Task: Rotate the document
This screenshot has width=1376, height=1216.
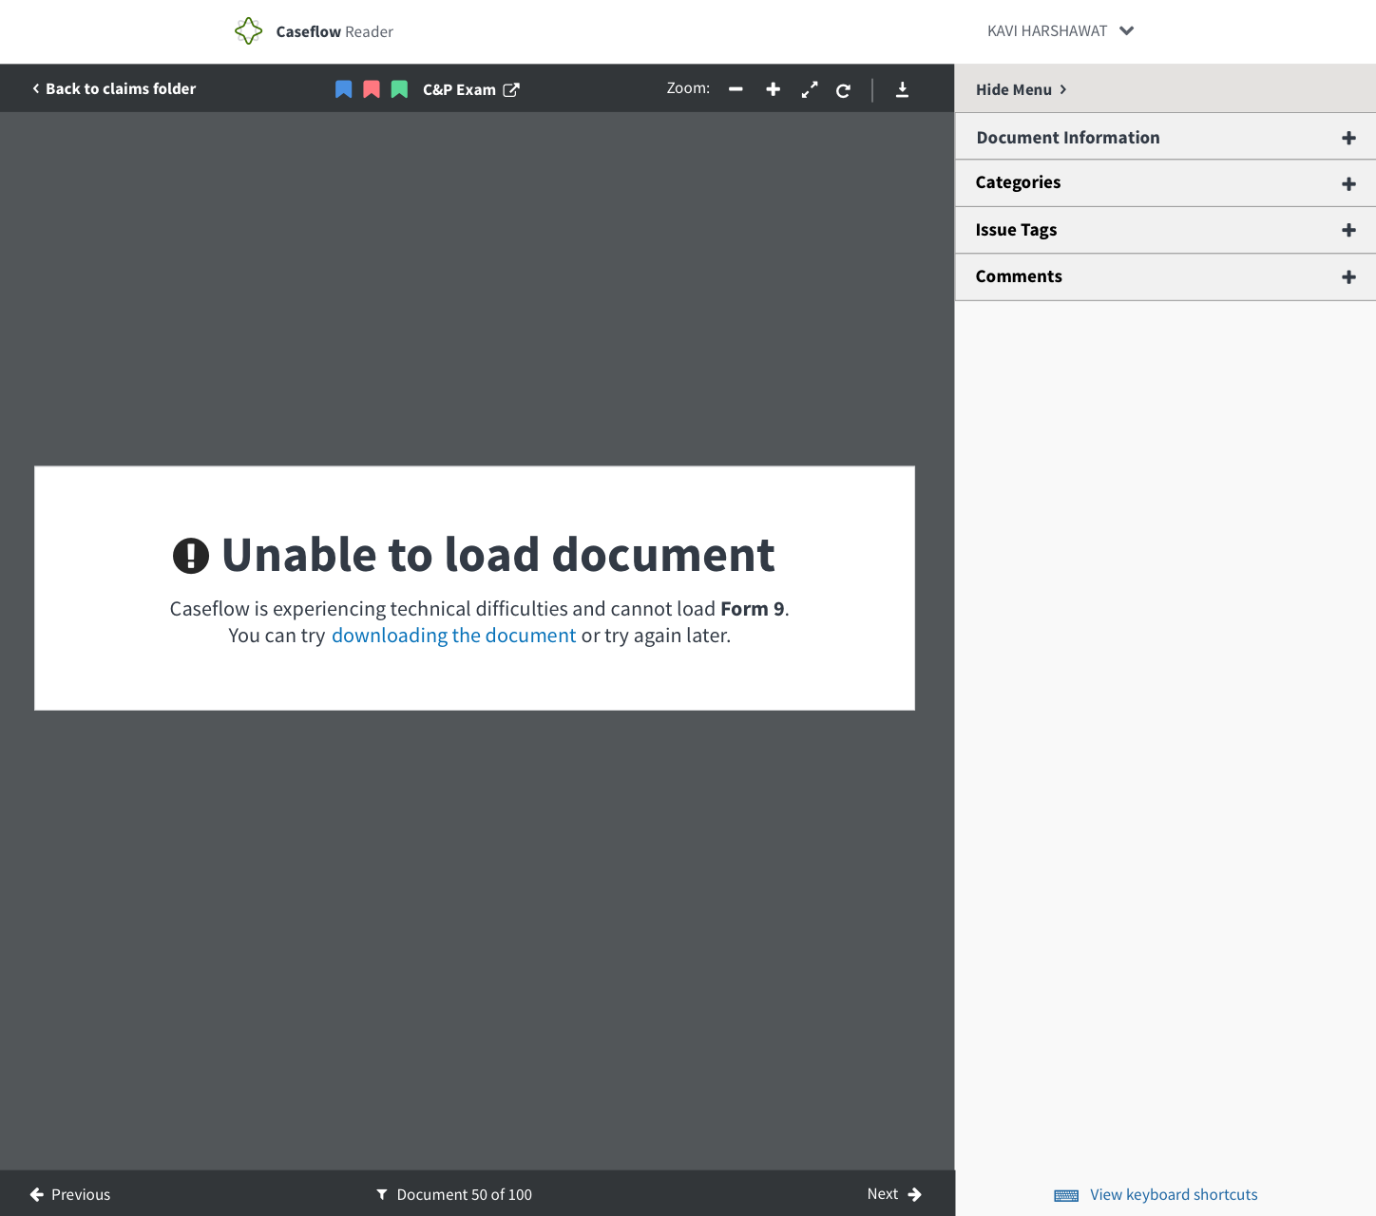Action: (x=843, y=90)
